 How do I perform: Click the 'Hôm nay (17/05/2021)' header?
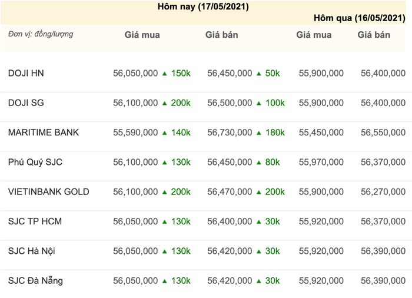(203, 6)
